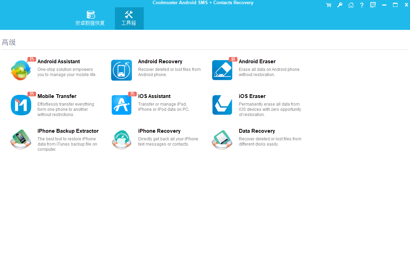Close the Coolmuster window
Screen dimensions: 410x263
406,5
